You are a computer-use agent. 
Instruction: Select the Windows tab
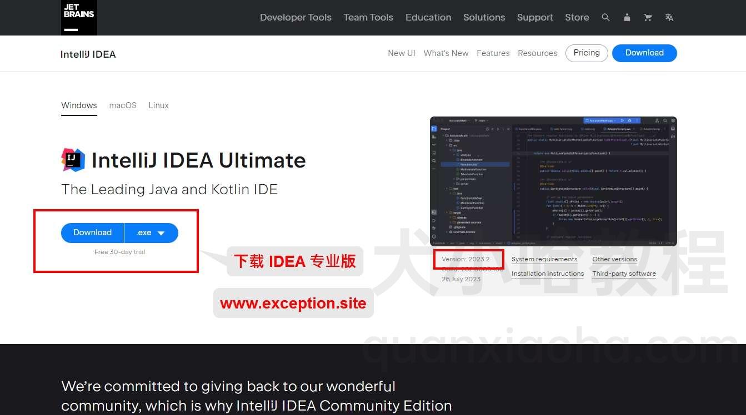79,105
